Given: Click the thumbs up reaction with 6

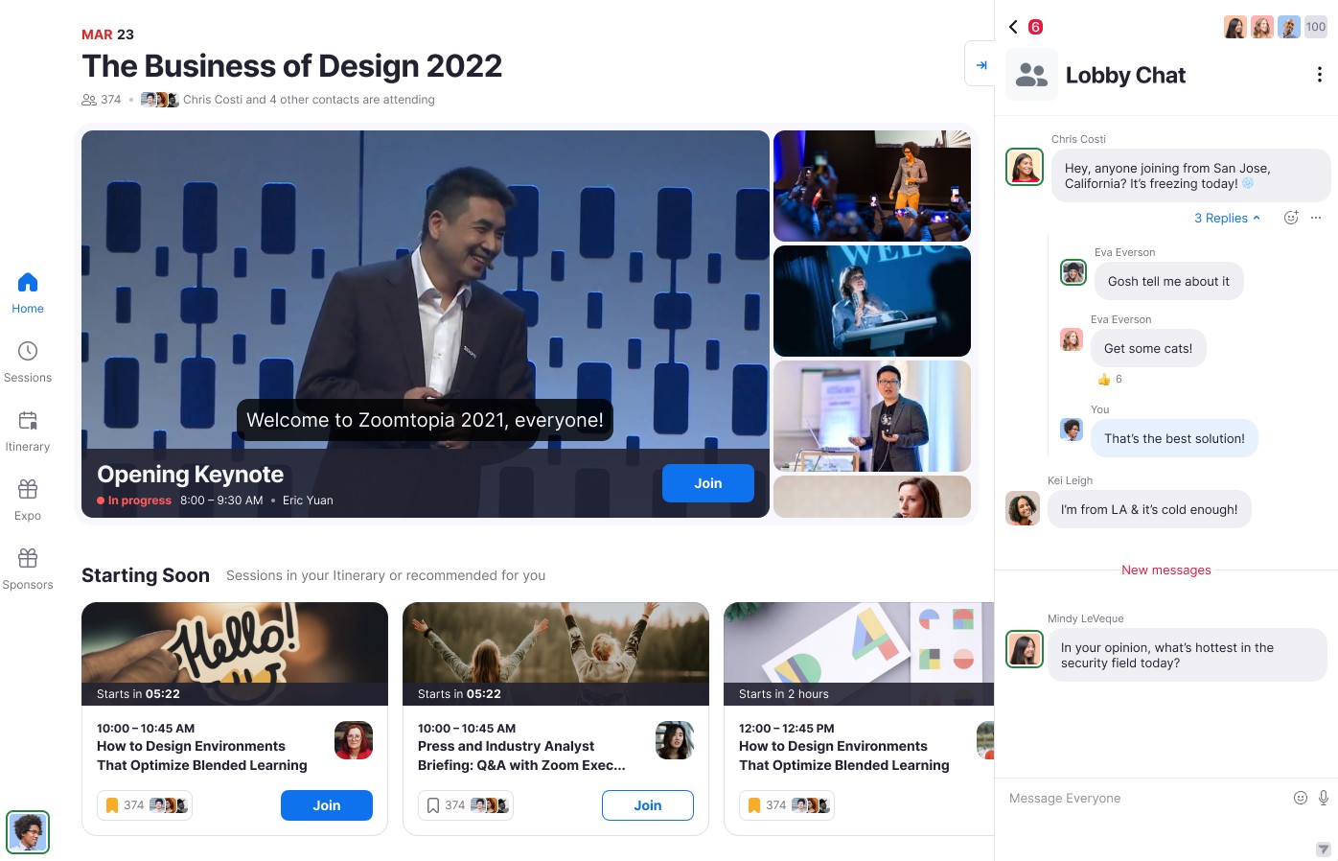Looking at the screenshot, I should pyautogui.click(x=1109, y=379).
